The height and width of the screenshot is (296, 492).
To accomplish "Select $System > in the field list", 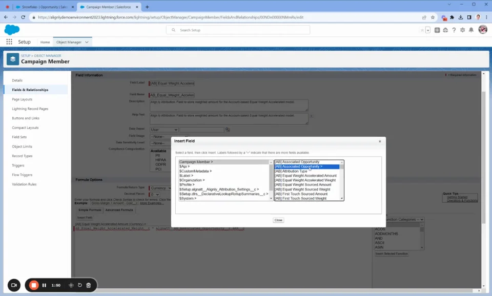I will pos(224,199).
